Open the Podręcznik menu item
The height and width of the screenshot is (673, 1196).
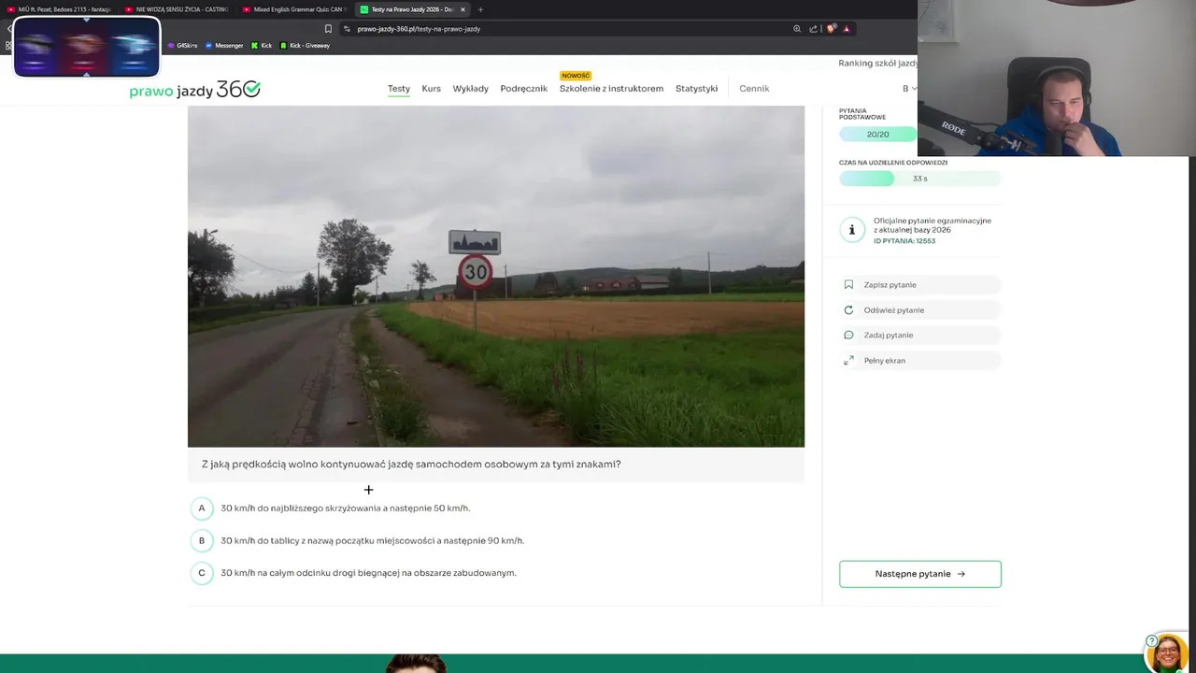[523, 89]
